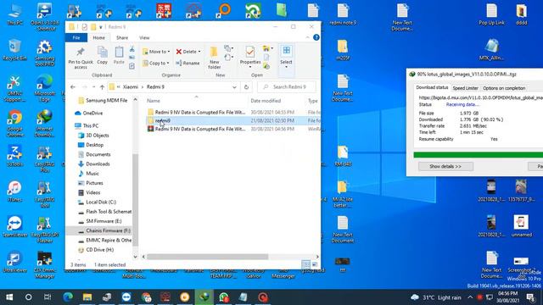Click the Search Redmi 9 field

(x=287, y=86)
